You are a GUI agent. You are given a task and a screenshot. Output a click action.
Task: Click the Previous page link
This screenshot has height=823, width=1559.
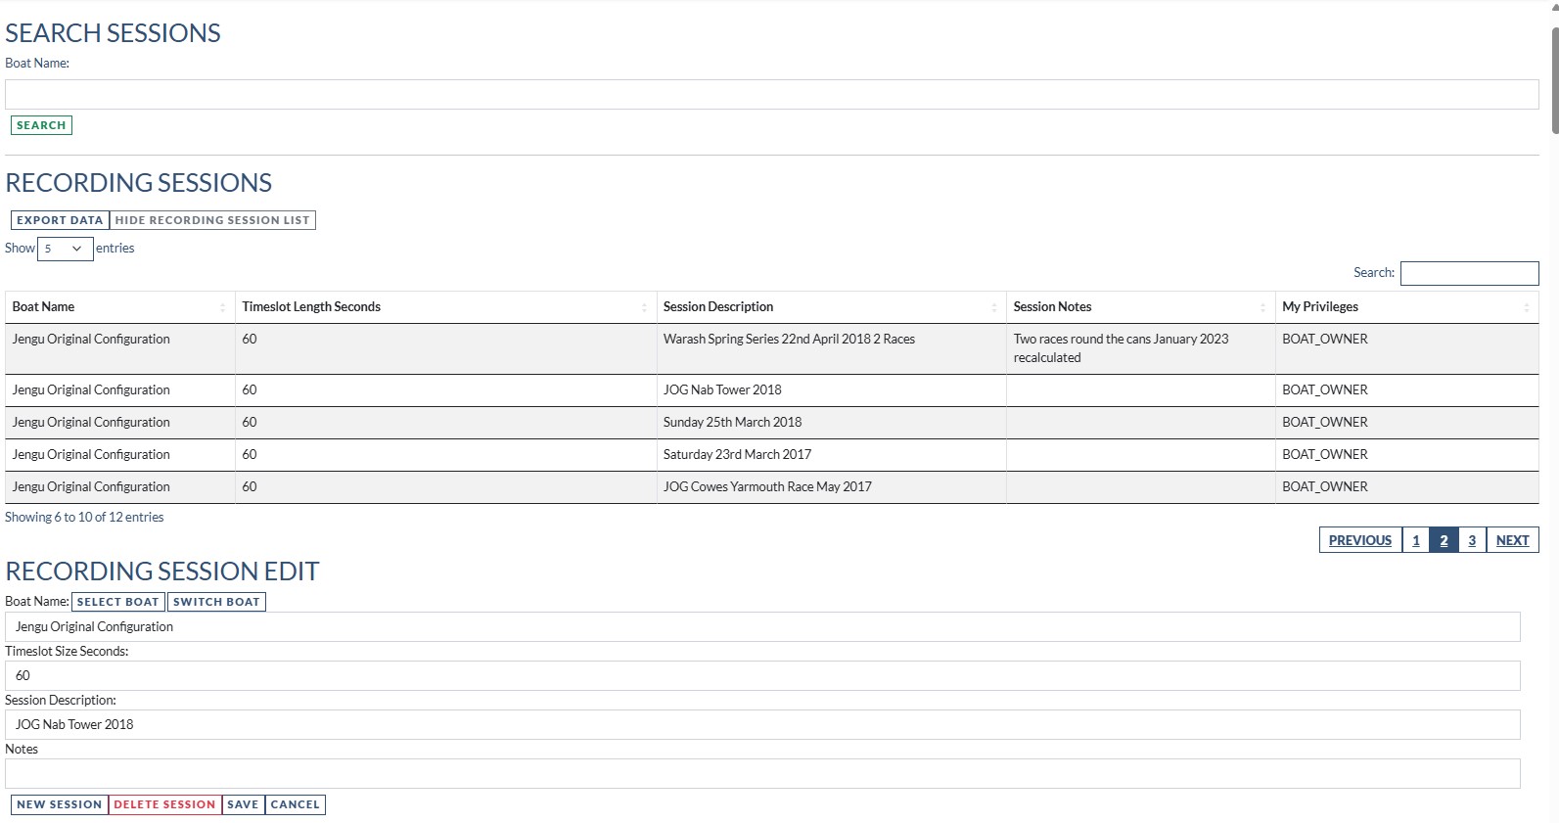(x=1359, y=540)
